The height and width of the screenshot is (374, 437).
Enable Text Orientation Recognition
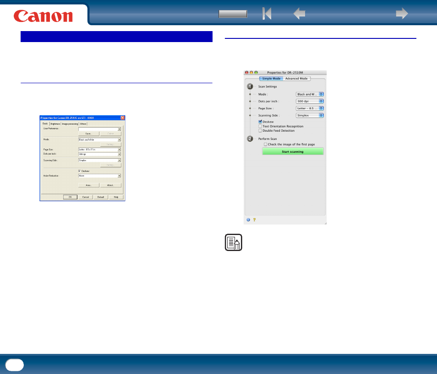coord(260,126)
